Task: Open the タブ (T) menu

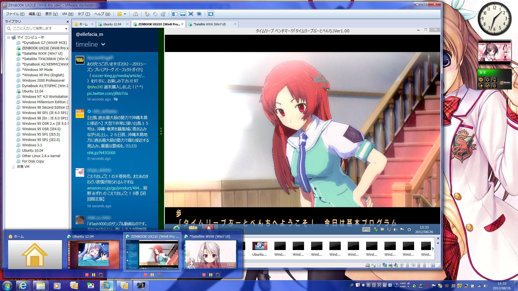Action: coord(84,14)
